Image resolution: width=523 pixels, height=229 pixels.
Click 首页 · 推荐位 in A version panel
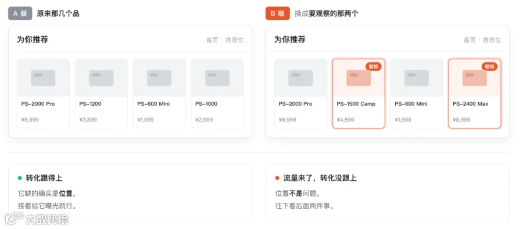[225, 40]
